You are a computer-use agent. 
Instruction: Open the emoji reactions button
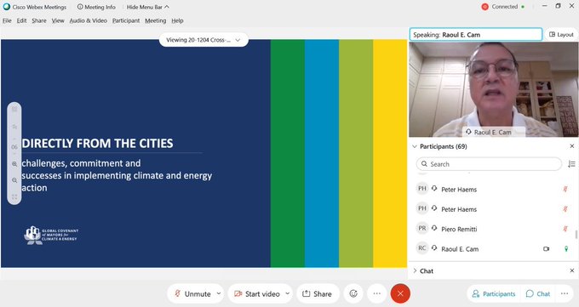coord(353,293)
